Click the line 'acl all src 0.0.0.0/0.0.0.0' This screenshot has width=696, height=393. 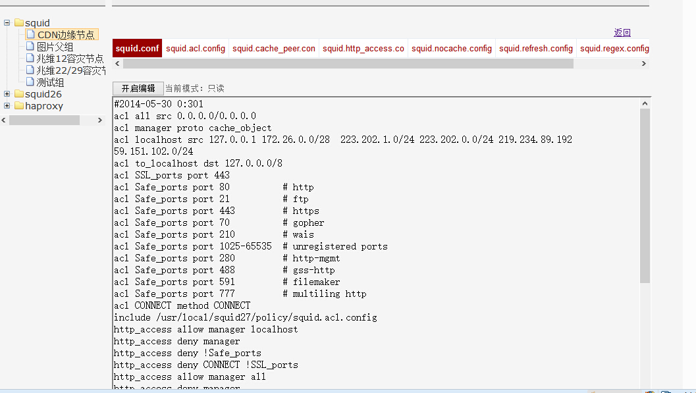pyautogui.click(x=185, y=116)
